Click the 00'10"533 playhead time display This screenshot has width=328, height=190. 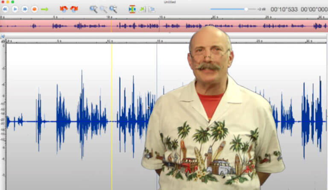tap(284, 9)
